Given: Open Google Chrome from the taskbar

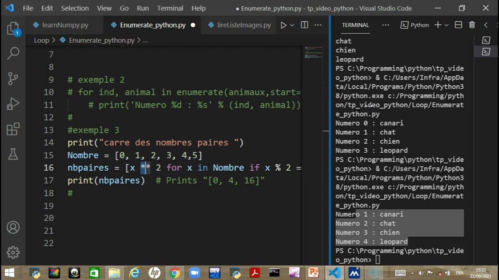Looking at the screenshot, I should pos(174,273).
